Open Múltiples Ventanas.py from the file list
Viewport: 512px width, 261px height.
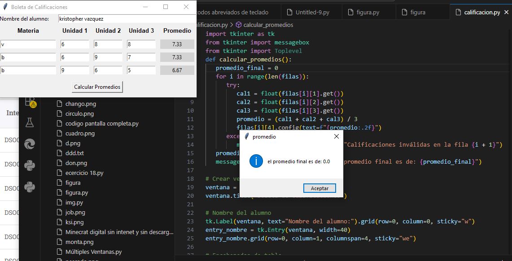tap(93, 252)
